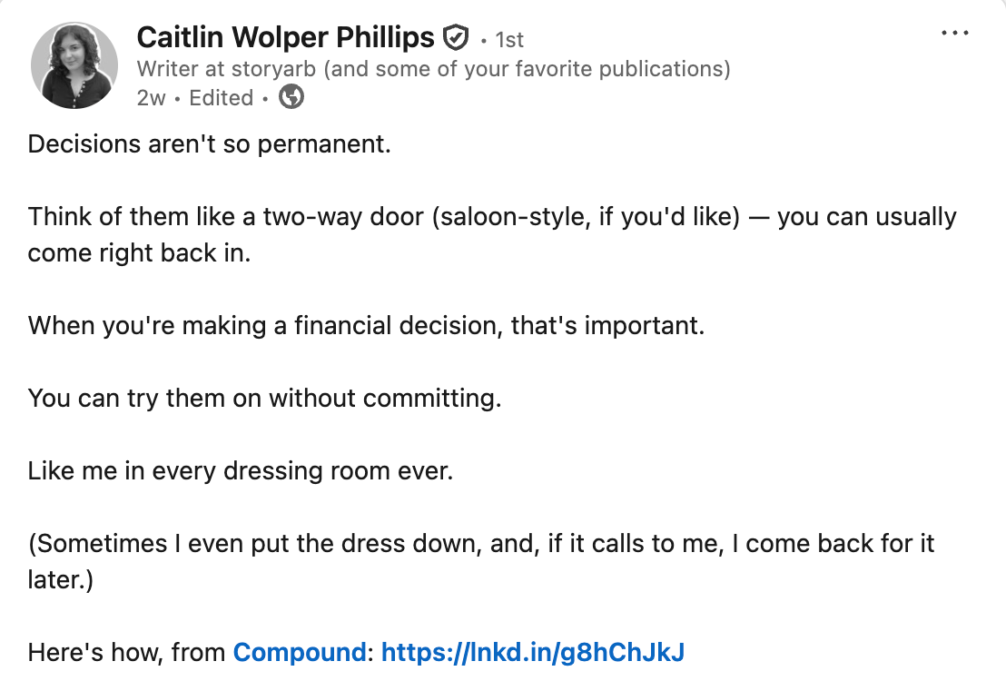Viewport: 1006px width, 681px height.
Task: Click the "2w" post timestamp
Action: [x=151, y=98]
